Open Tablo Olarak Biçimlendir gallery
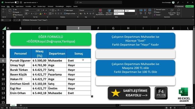Viewport: 195px width, 109px height. pyautogui.click(x=109, y=12)
